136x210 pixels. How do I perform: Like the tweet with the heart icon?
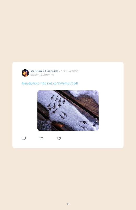click(59, 138)
